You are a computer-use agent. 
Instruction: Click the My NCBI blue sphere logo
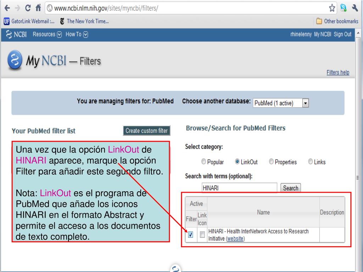(x=15, y=60)
